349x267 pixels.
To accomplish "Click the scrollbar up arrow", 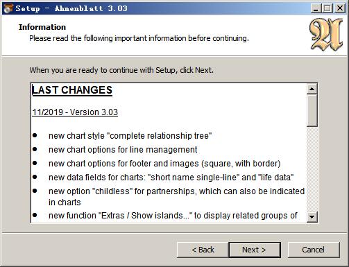I will coord(312,89).
